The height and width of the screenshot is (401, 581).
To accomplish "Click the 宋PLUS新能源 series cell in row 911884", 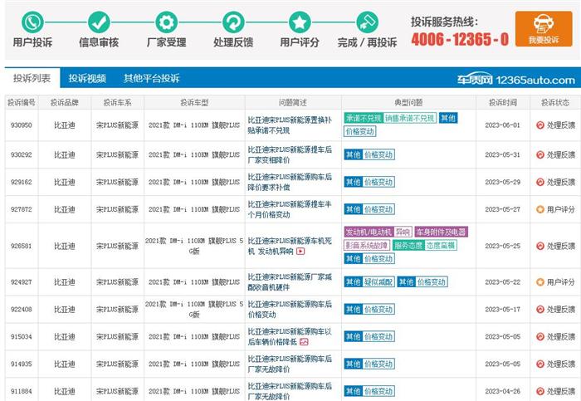I will [x=118, y=391].
